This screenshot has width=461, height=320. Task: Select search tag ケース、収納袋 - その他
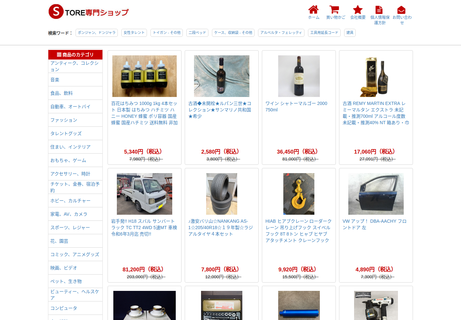[233, 33]
